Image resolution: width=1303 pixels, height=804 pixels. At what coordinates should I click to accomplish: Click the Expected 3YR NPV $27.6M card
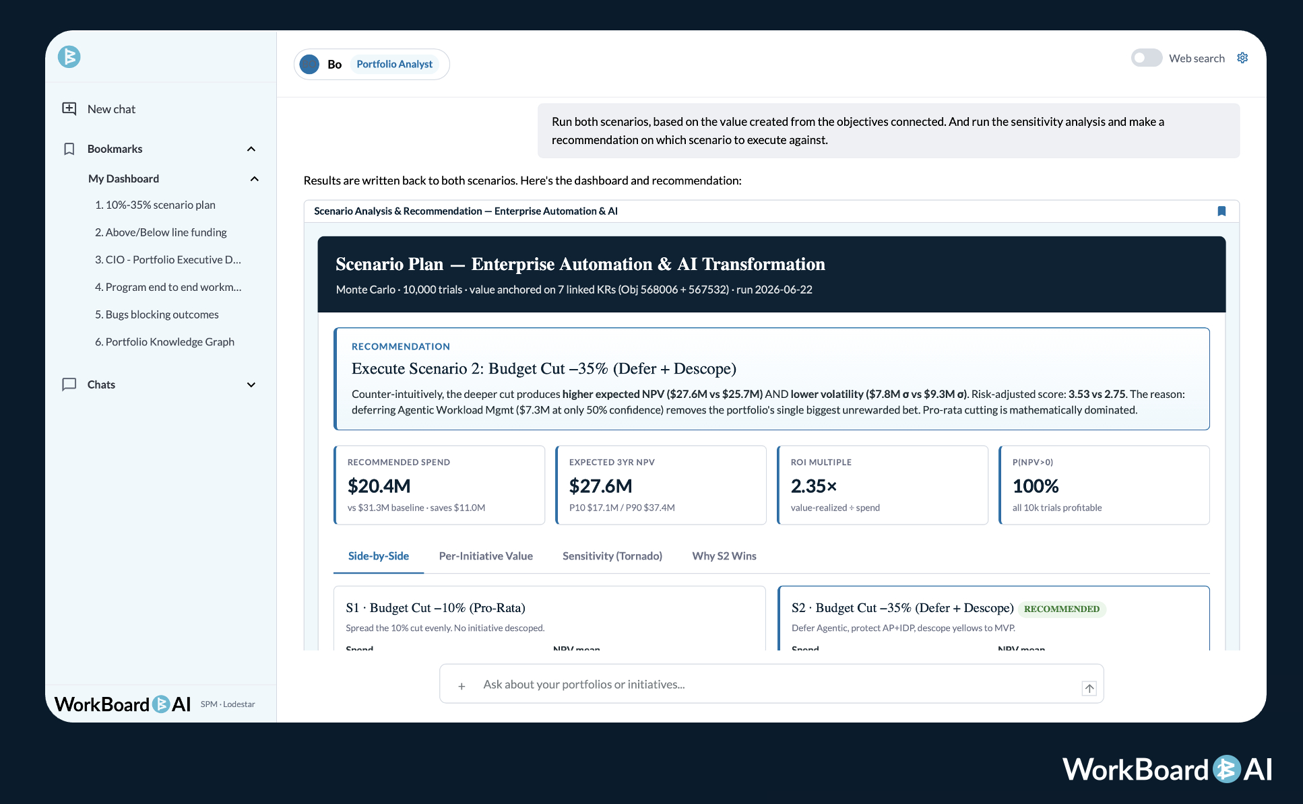(x=661, y=485)
